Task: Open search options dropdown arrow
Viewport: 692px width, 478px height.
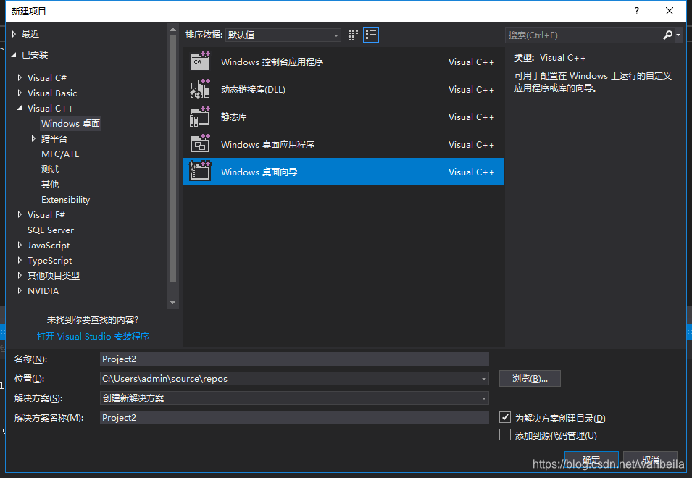Action: click(x=678, y=35)
